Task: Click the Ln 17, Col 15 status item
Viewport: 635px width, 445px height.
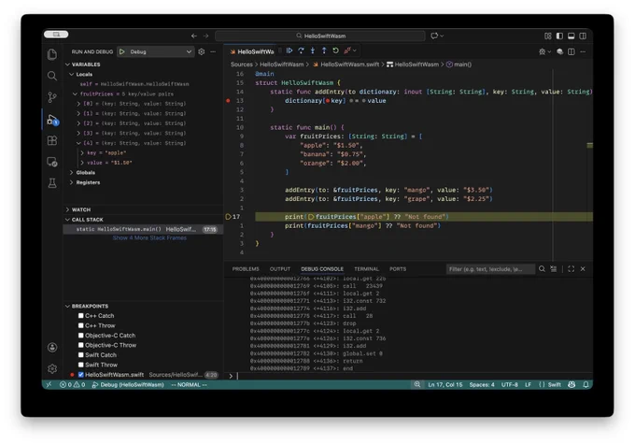Action: [x=445, y=384]
